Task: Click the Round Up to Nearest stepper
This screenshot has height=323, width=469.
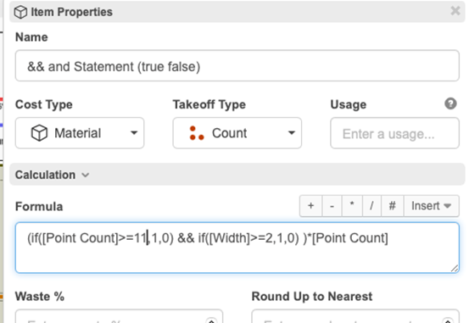Action: [448, 320]
